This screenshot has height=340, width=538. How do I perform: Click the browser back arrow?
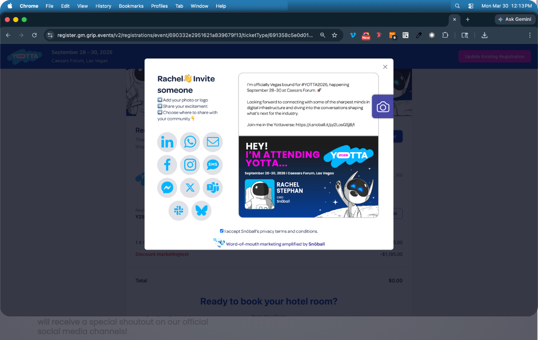pyautogui.click(x=8, y=35)
